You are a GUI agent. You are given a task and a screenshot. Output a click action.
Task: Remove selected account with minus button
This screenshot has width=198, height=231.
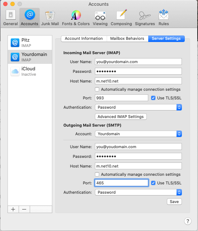[x=24, y=209]
